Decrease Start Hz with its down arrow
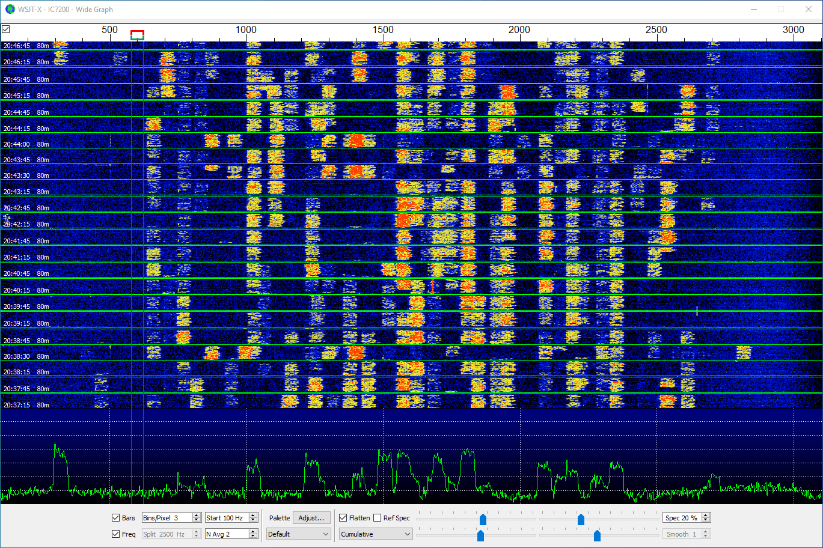Screen dimensions: 823x548 tap(253, 520)
